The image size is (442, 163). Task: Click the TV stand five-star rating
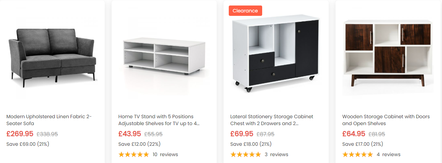point(134,154)
